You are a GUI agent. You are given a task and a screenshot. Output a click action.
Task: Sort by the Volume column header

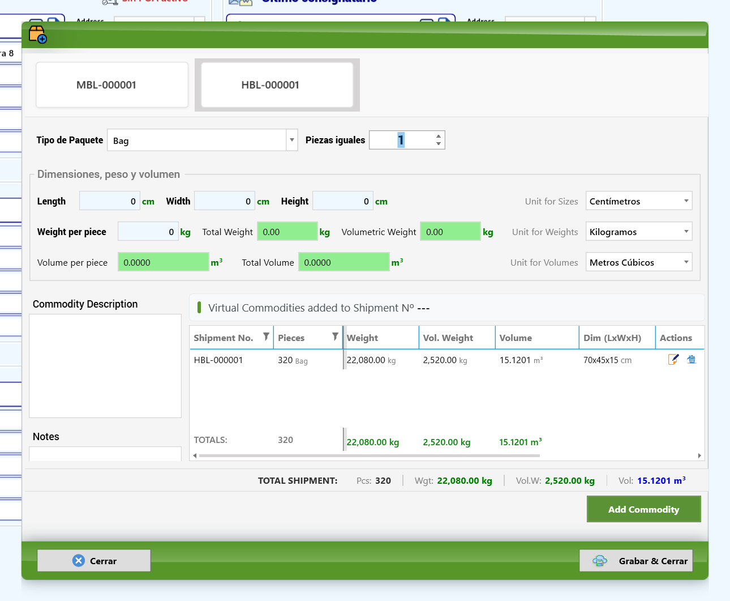point(537,338)
